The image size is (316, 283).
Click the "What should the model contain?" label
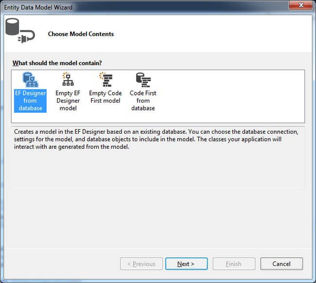coord(57,63)
